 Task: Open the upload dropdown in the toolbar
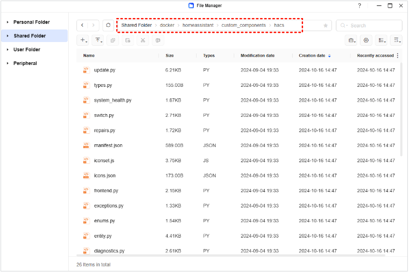point(98,40)
